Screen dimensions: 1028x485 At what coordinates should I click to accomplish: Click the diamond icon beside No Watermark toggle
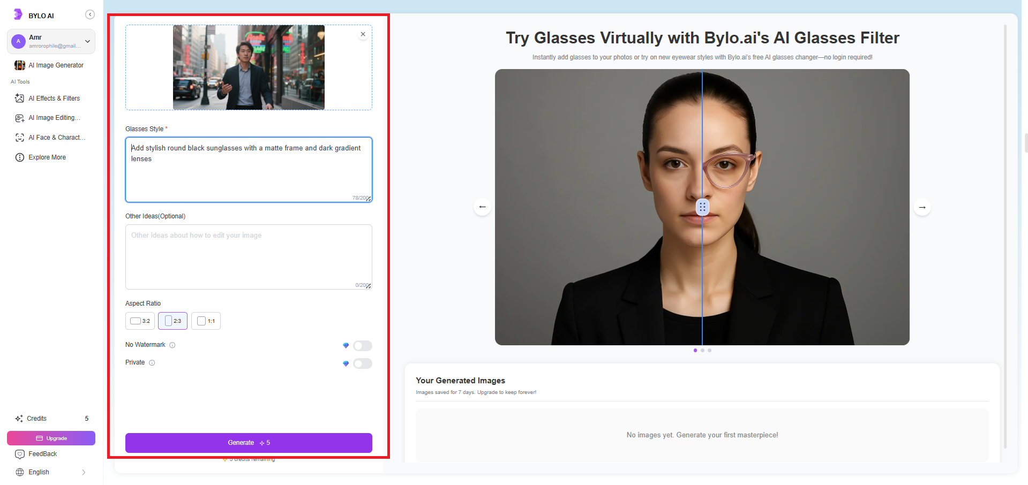tap(346, 346)
